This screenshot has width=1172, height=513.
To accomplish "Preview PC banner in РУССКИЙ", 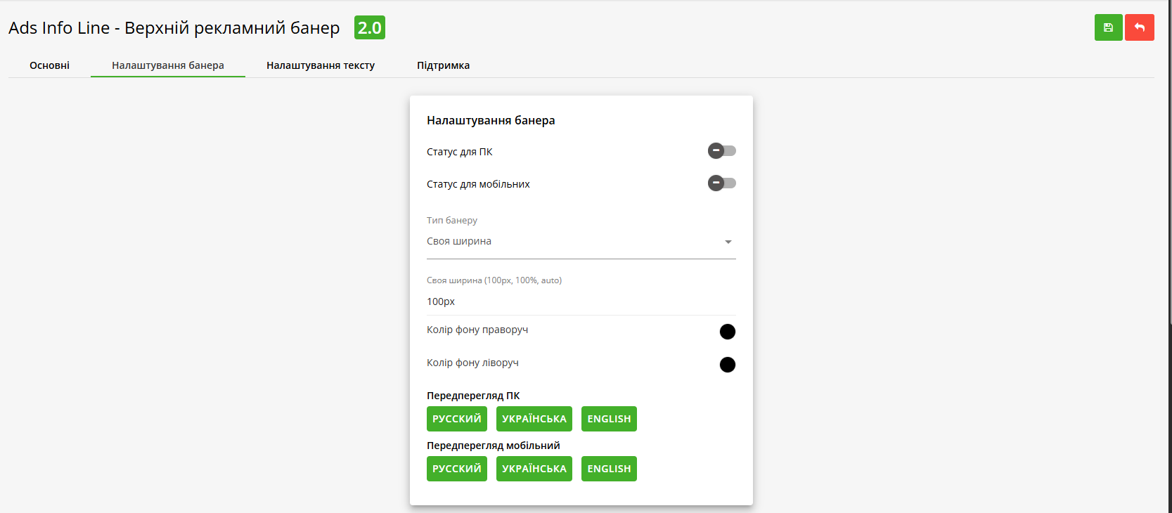I will click(456, 419).
